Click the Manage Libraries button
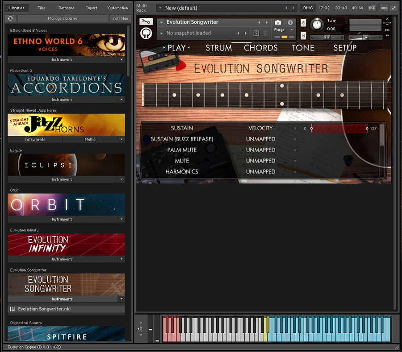The width and height of the screenshot is (402, 352). (63, 18)
